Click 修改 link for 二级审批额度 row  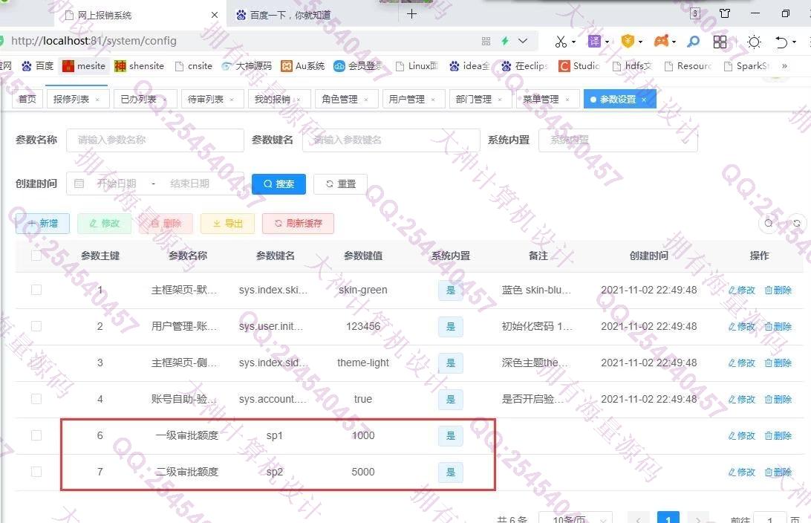[x=742, y=472]
